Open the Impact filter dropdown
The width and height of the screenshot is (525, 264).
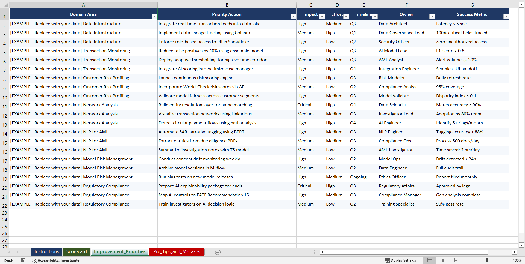coord(322,17)
